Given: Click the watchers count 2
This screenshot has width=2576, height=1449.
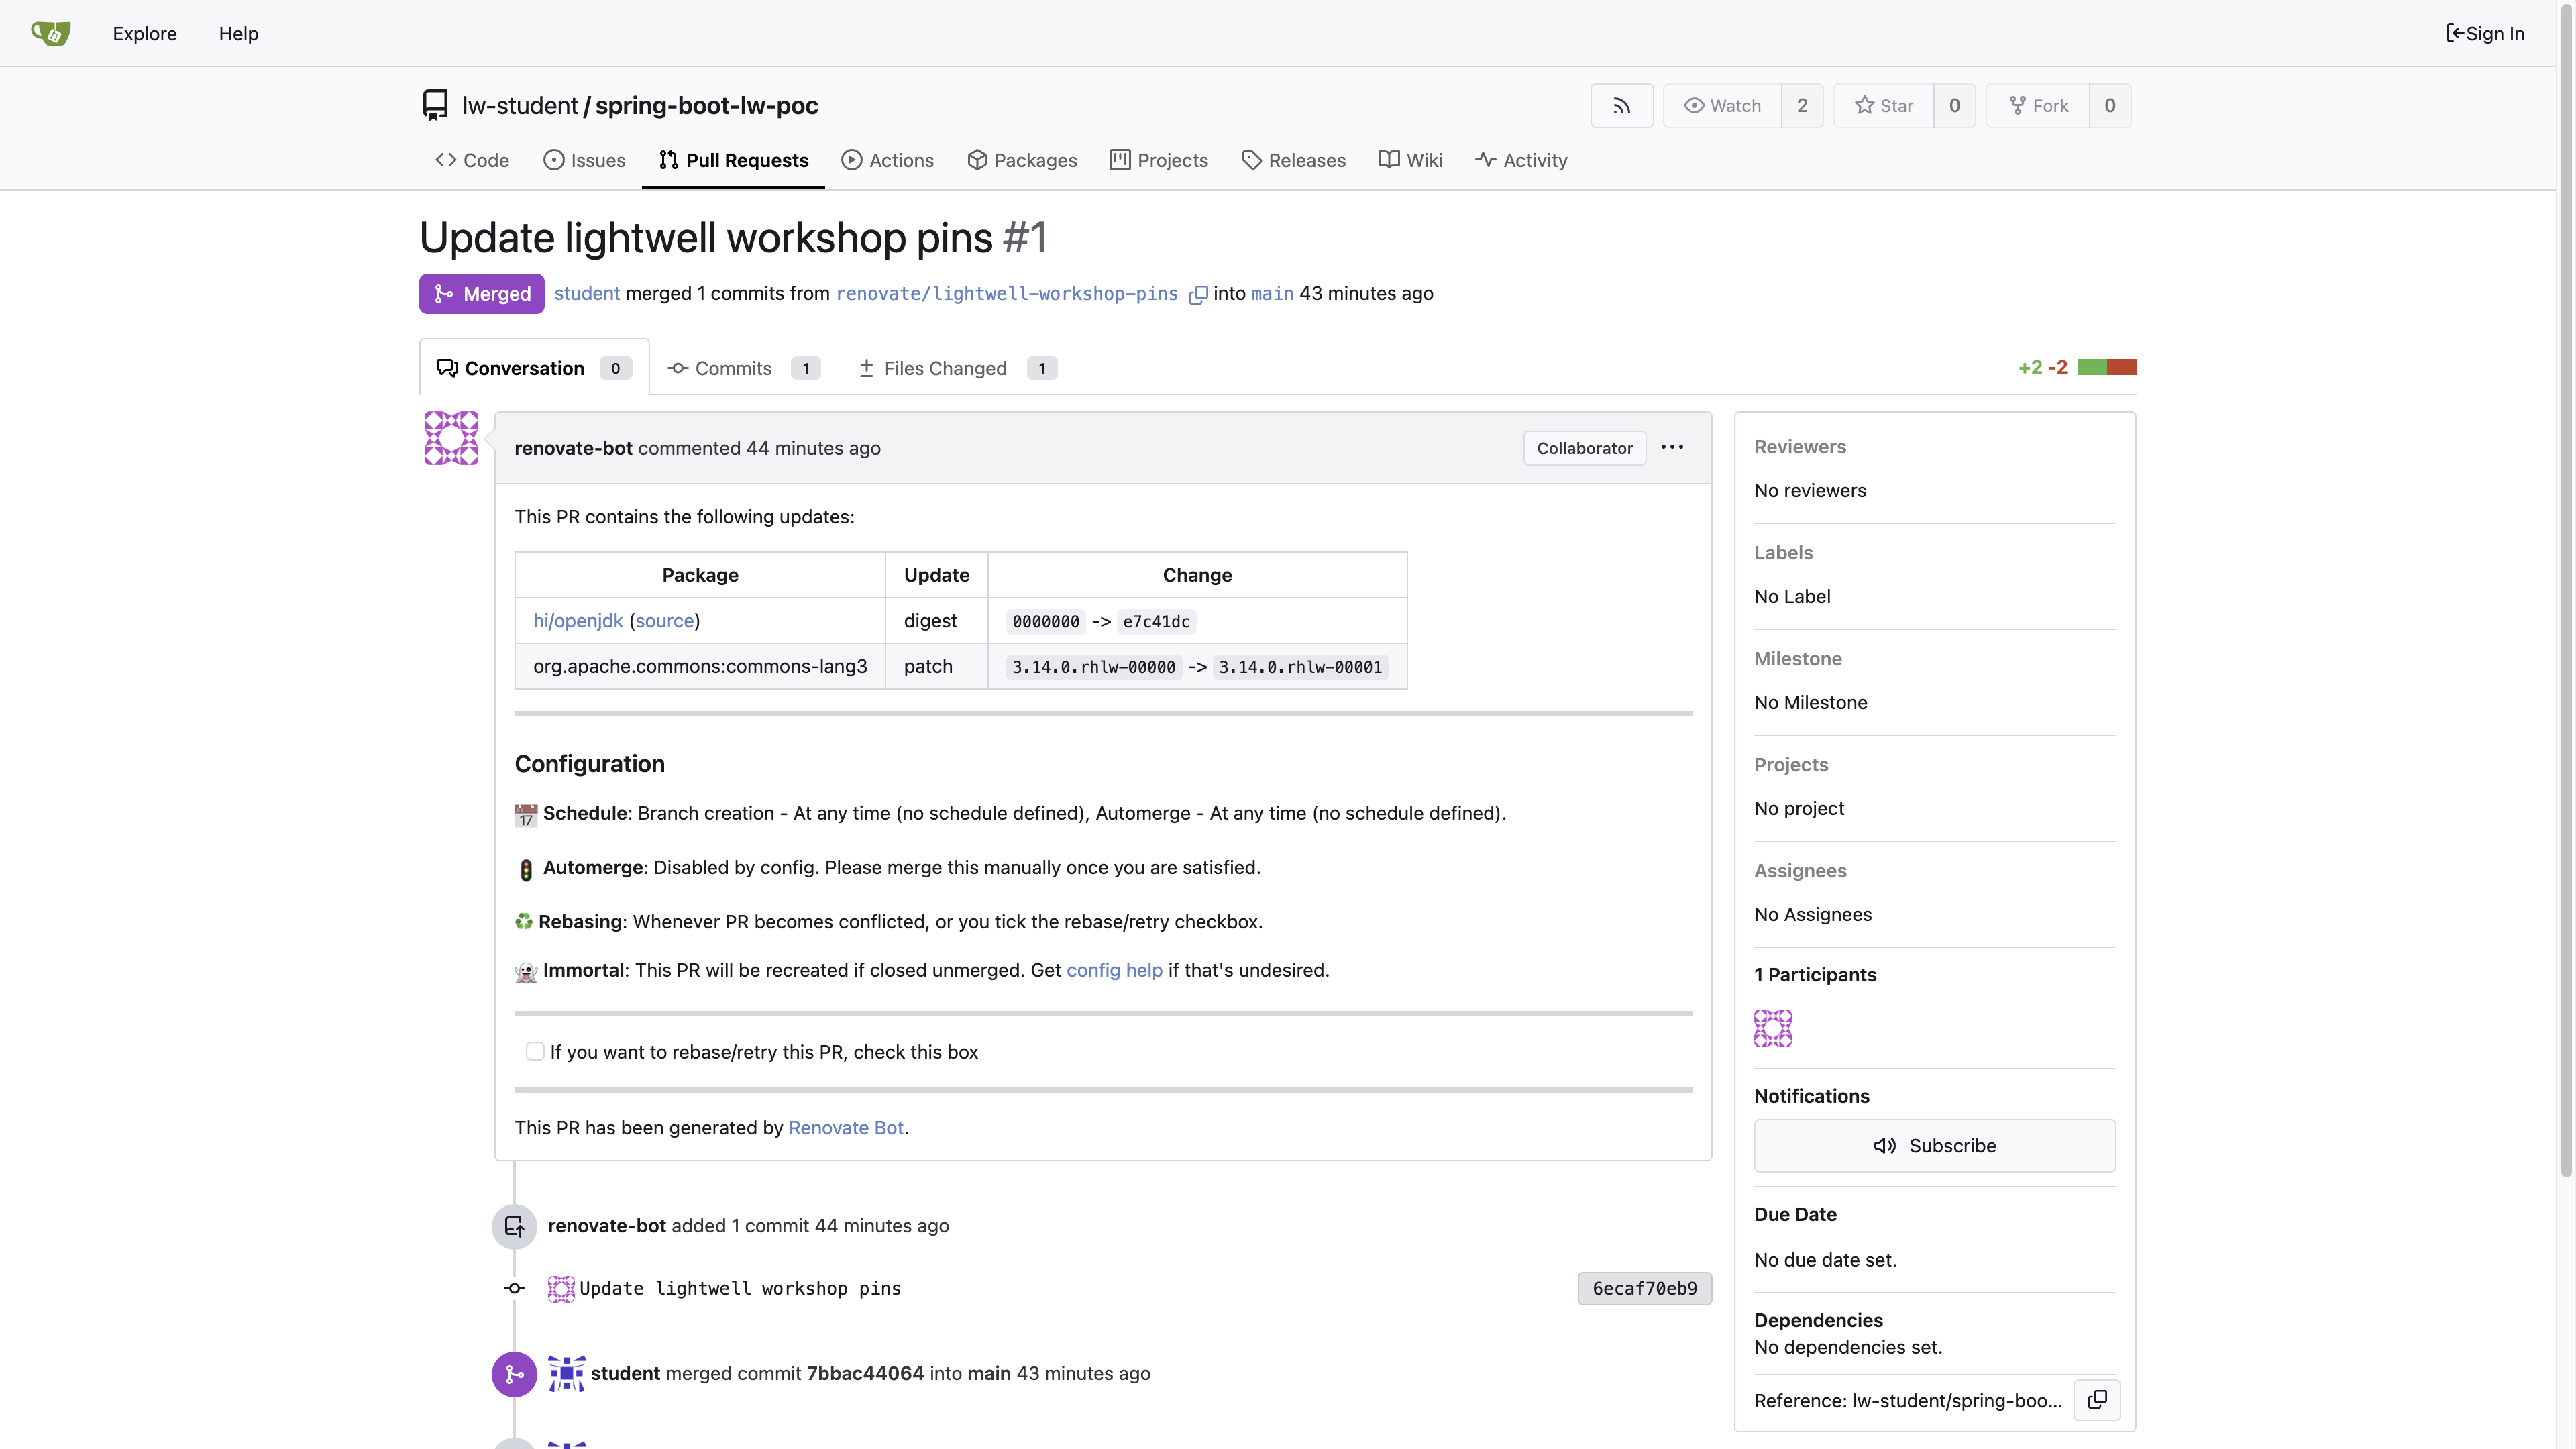Looking at the screenshot, I should 1802,106.
